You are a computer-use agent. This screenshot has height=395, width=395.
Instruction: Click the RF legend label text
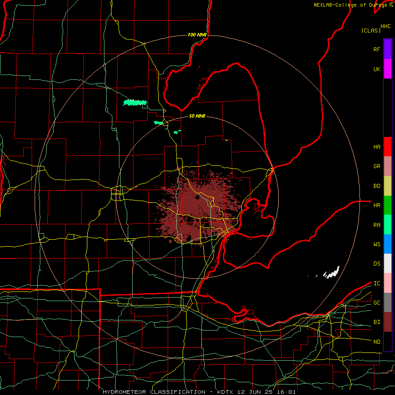pyautogui.click(x=377, y=49)
